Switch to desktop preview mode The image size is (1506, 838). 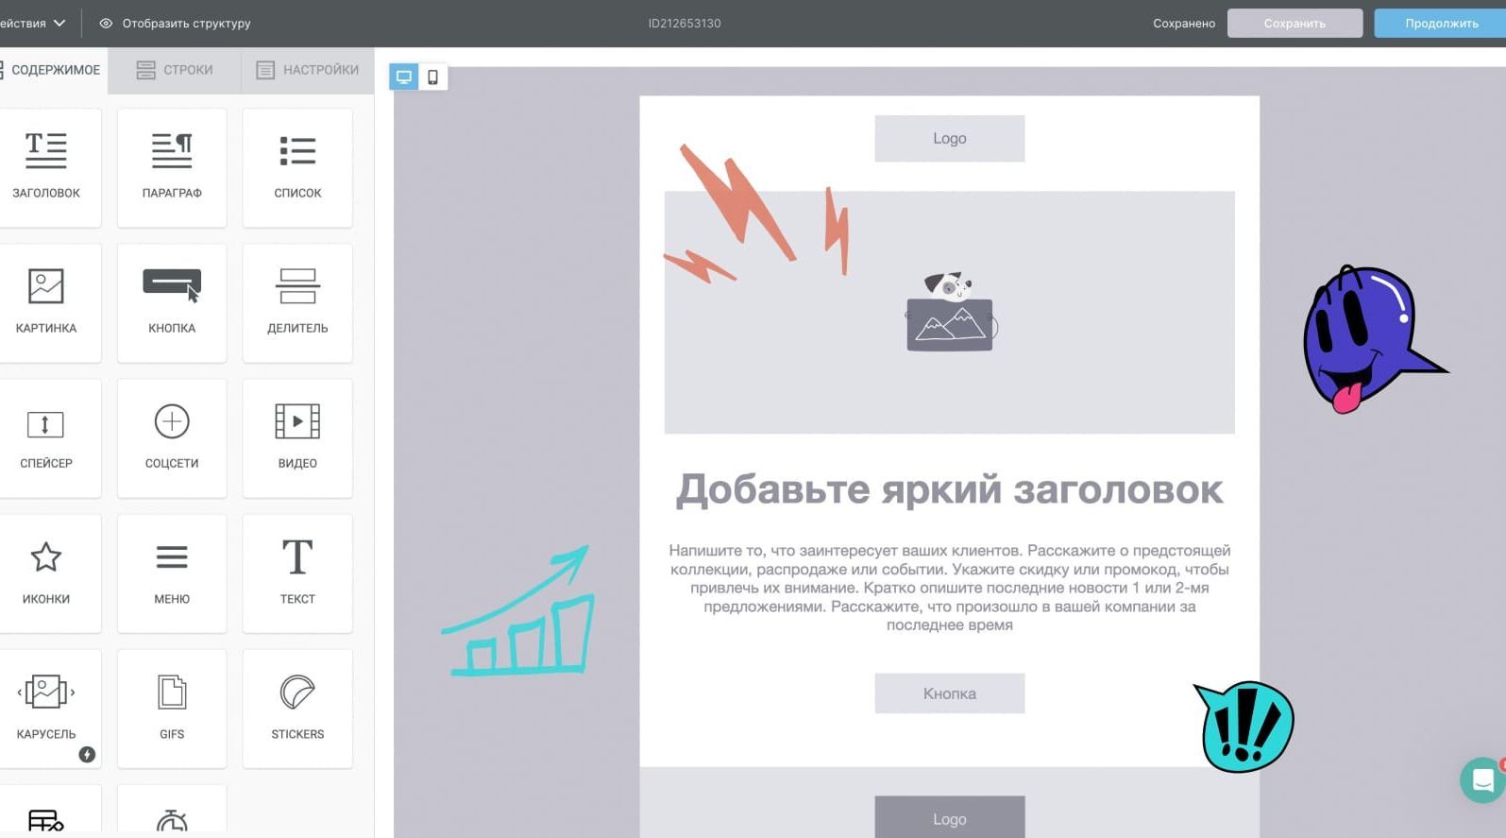[404, 77]
